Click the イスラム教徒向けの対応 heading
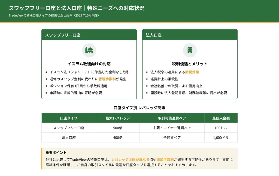Image resolution: width=279 pixels, height=176 pixels. coord(89,64)
